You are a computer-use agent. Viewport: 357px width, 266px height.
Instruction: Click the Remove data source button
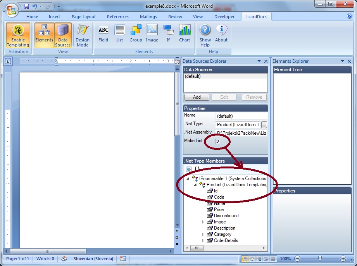tap(254, 97)
